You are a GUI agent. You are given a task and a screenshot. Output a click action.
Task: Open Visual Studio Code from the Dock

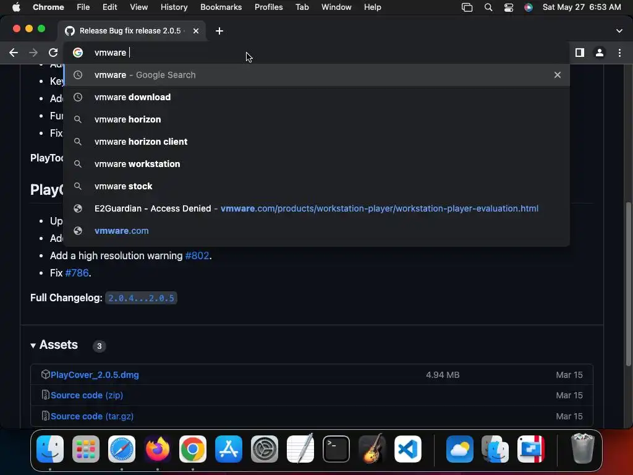coord(408,449)
